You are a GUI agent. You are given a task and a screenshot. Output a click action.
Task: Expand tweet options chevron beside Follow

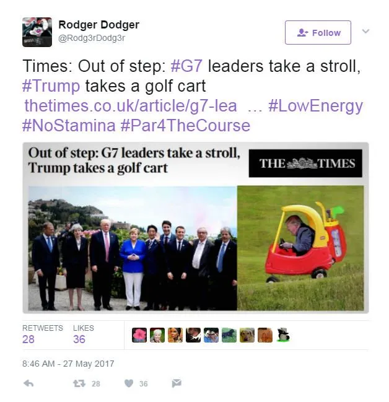point(365,31)
